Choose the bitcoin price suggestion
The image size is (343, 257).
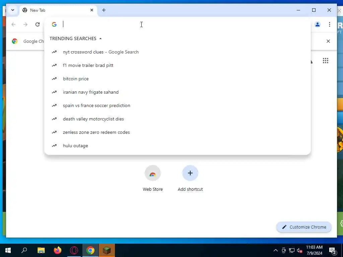(178, 79)
